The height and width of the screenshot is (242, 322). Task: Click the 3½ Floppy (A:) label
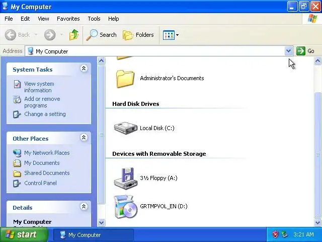coord(158,178)
